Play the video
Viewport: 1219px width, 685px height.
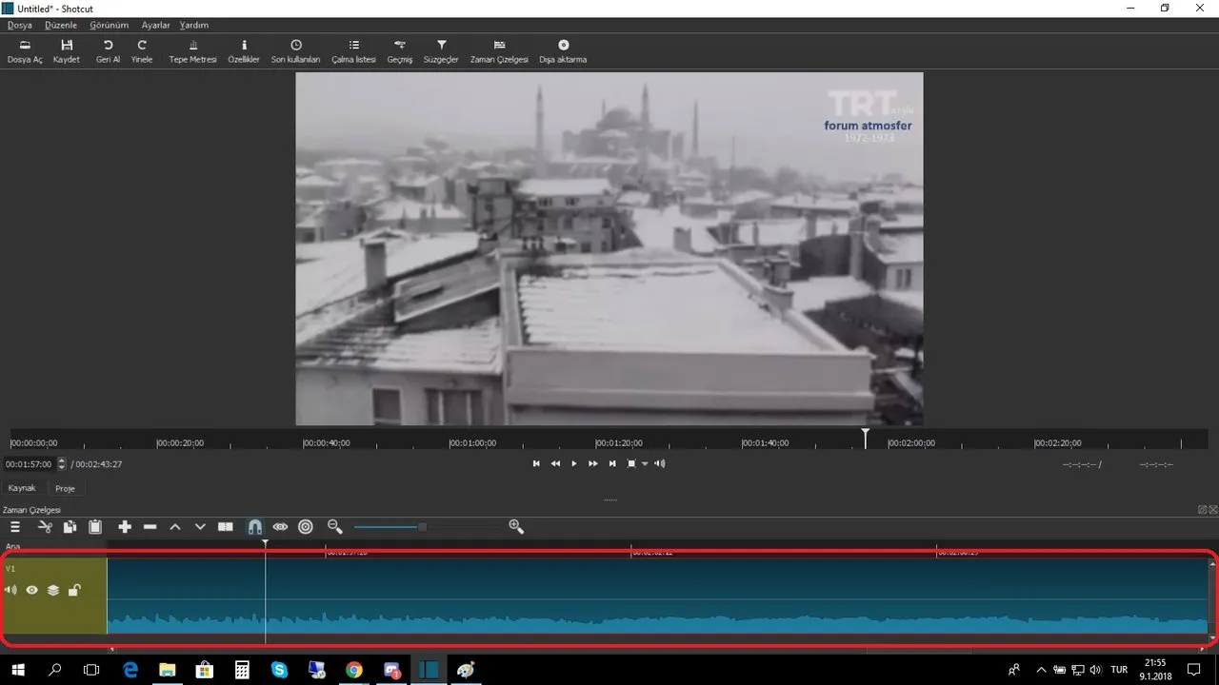[574, 463]
